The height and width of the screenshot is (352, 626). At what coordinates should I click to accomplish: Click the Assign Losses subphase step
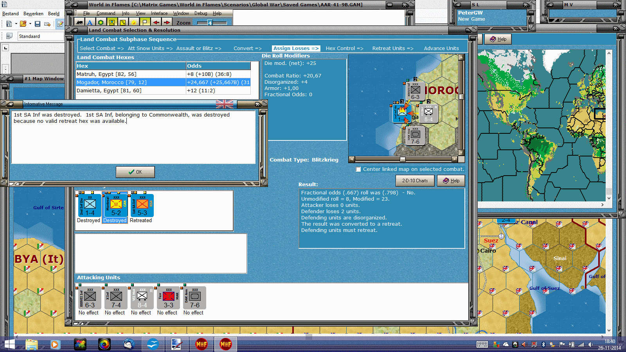pos(296,48)
